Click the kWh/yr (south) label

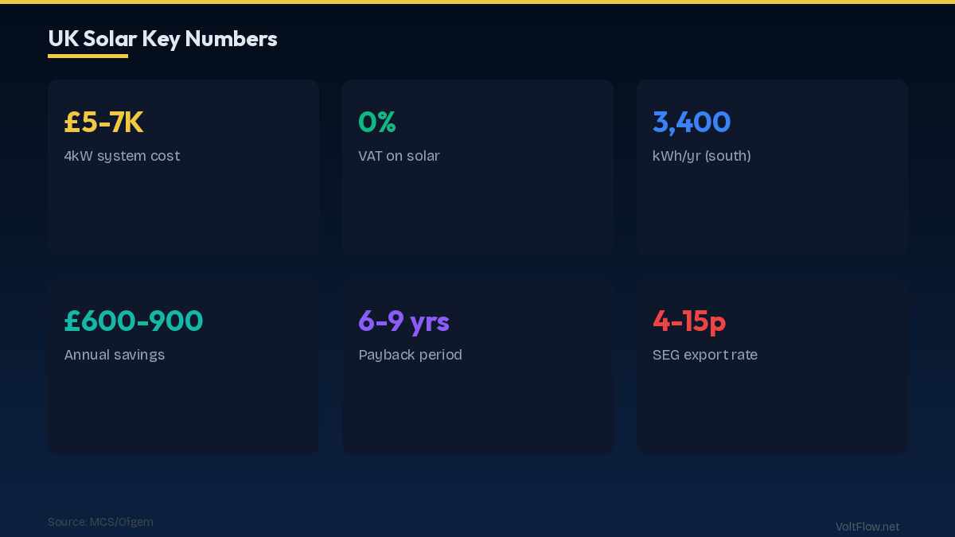pyautogui.click(x=701, y=156)
